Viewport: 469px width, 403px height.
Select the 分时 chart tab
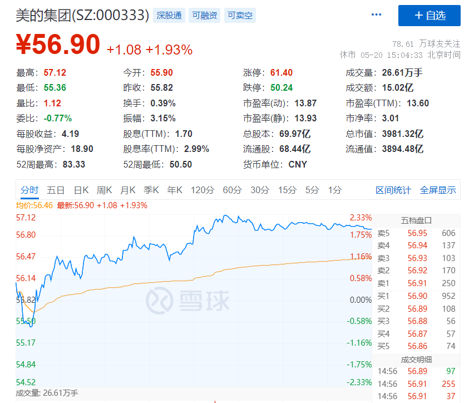click(29, 190)
